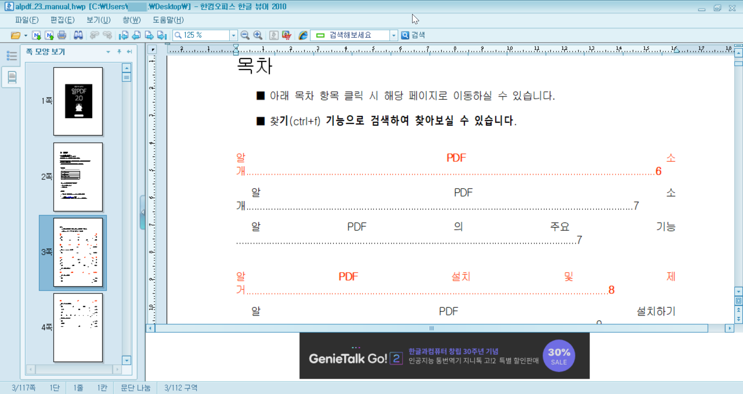This screenshot has width=743, height=394.
Task: Go to the first page
Action: tap(123, 35)
